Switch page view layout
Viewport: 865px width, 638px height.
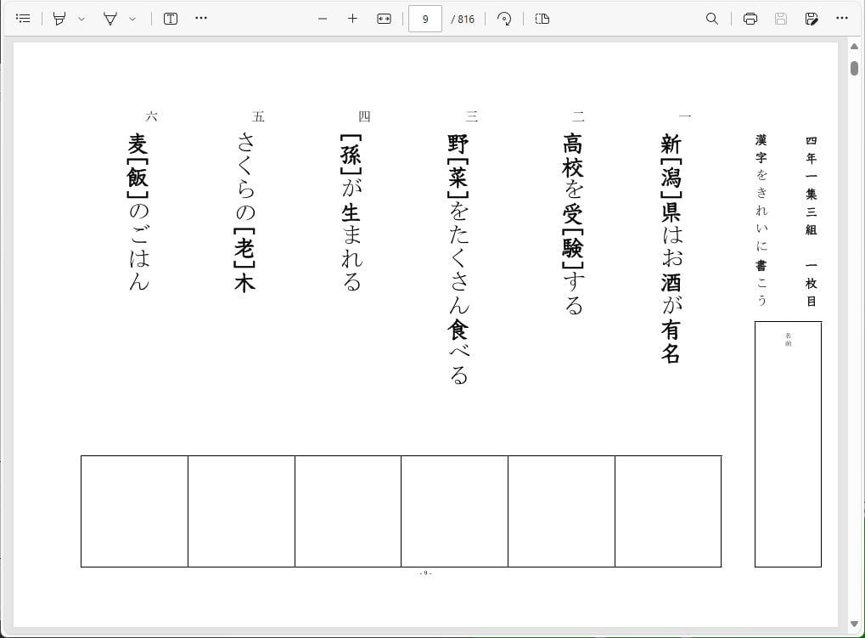coord(542,19)
